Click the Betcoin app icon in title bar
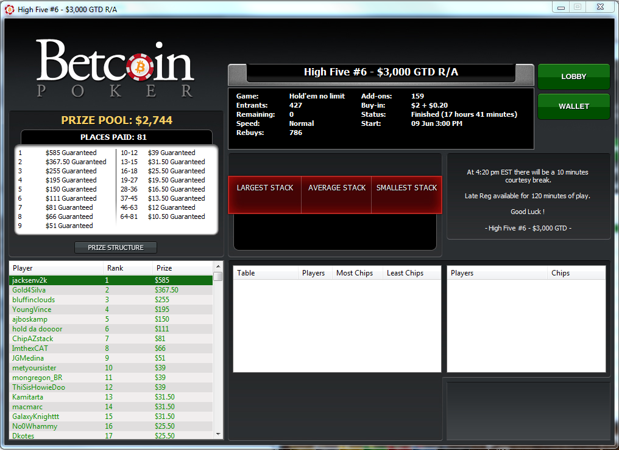Viewport: 619px width, 450px height. pos(10,10)
